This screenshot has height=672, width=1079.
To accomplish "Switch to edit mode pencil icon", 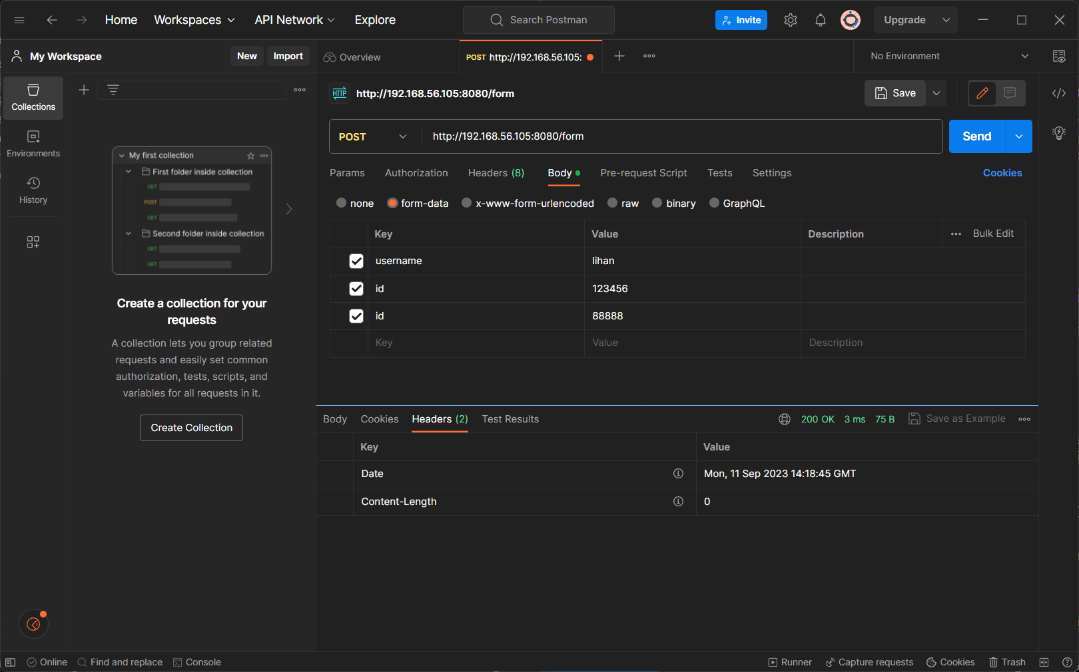I will point(982,93).
